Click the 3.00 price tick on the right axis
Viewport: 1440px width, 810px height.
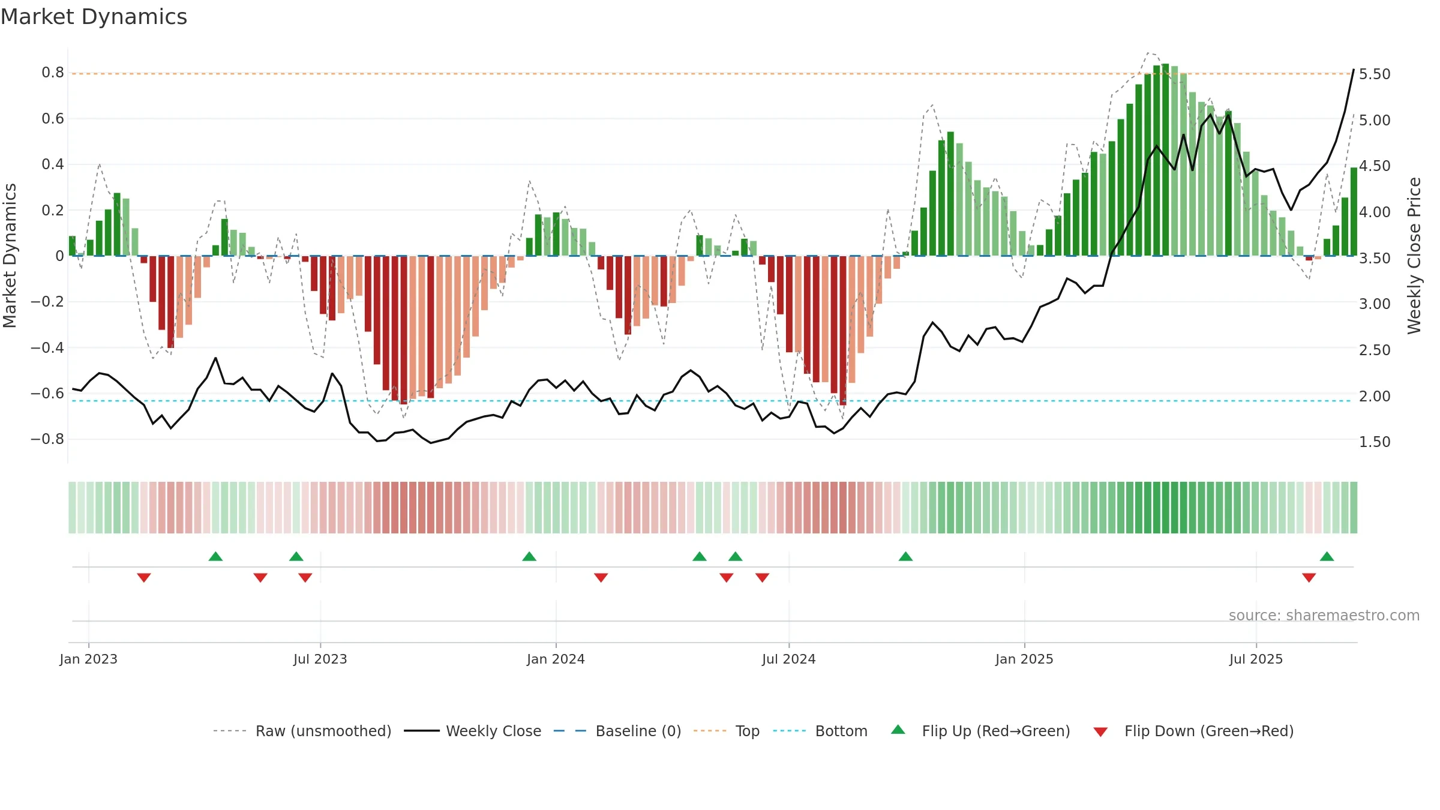[x=1375, y=304]
